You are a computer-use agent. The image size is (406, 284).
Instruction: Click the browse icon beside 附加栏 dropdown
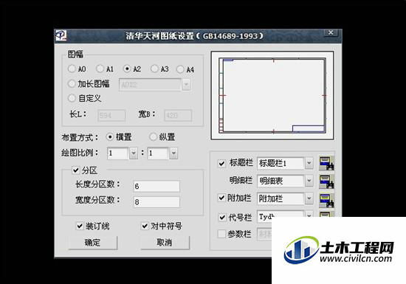(326, 200)
